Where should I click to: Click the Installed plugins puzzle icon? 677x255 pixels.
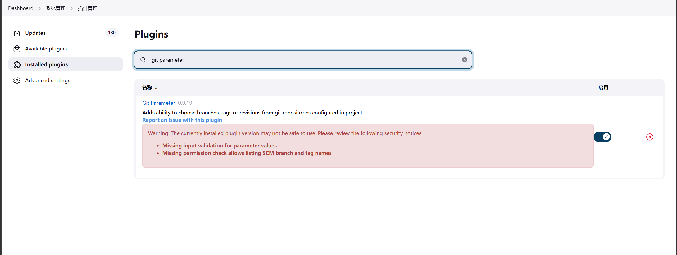(17, 64)
